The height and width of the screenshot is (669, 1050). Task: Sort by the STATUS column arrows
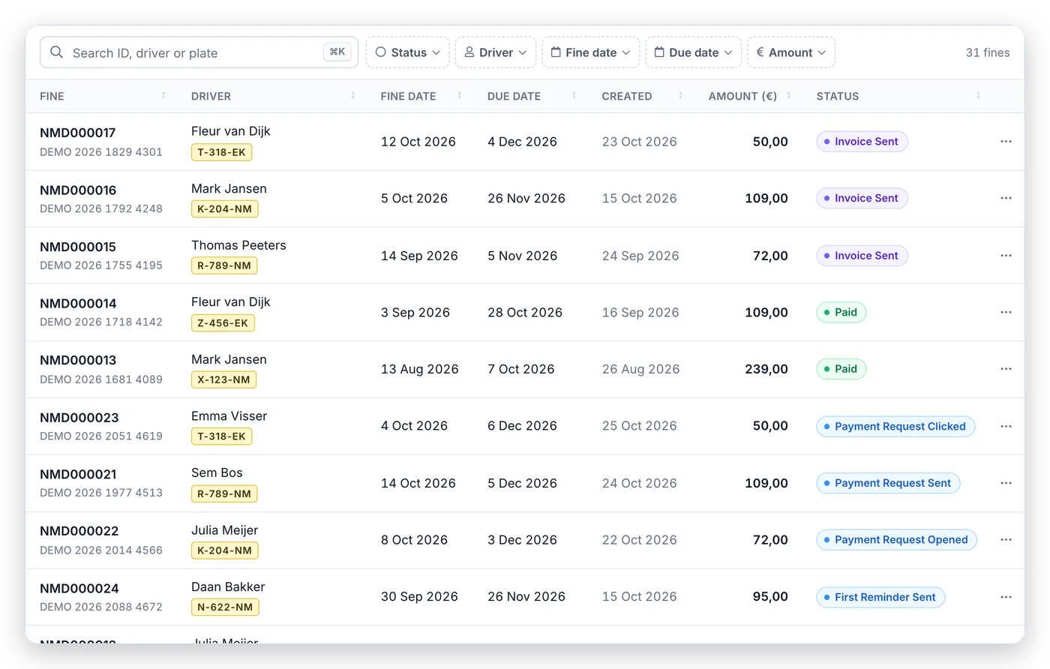(x=978, y=96)
